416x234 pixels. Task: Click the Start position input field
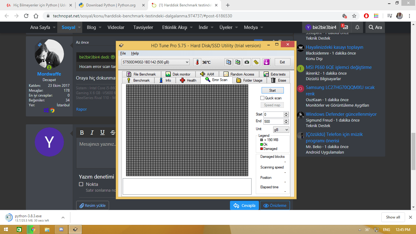273,115
